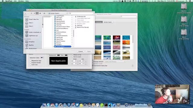Enable Magnetize logs checkbox
The image size is (193, 108).
click(x=31, y=61)
